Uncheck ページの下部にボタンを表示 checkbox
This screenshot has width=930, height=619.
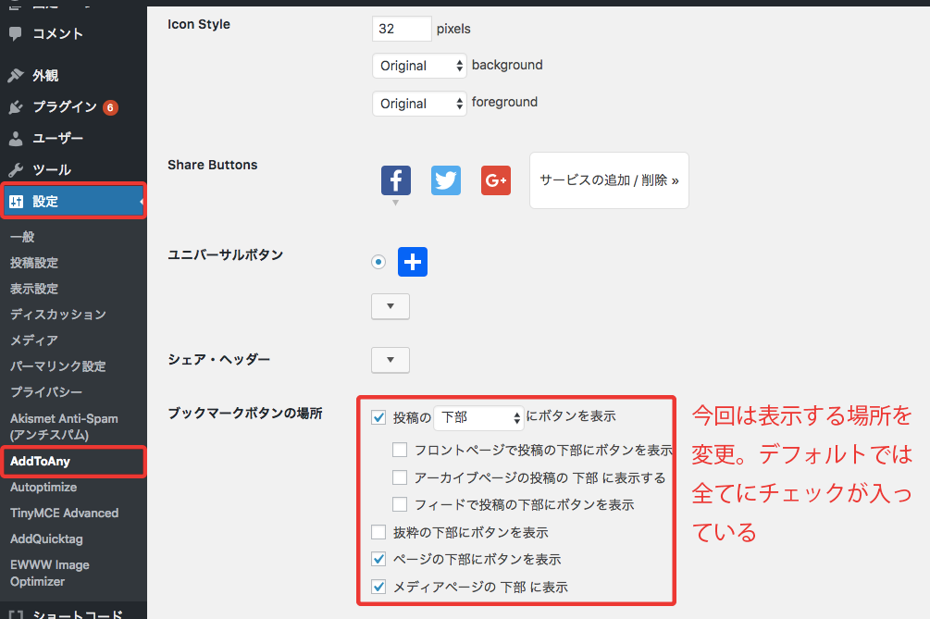point(378,559)
